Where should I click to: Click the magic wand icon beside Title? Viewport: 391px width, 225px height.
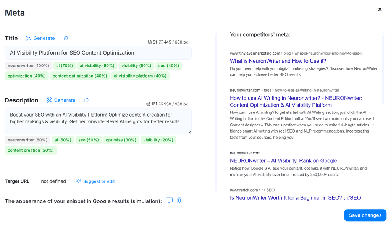pos(28,38)
